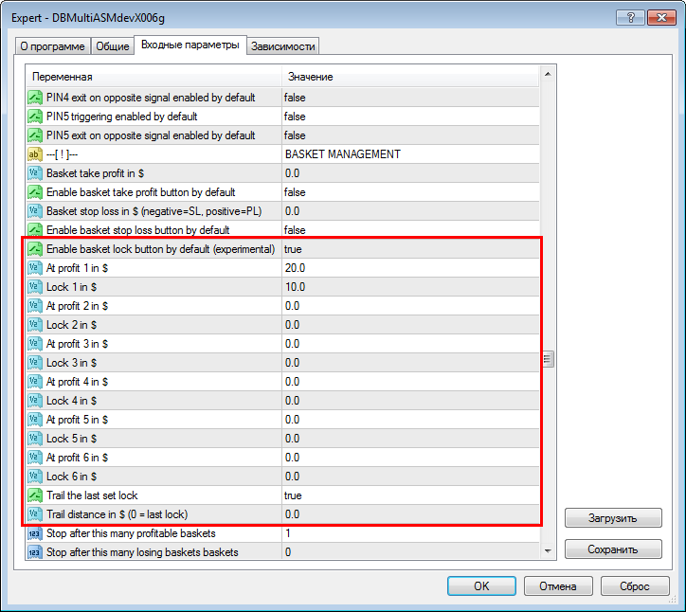Click the Отмена button

[x=558, y=586]
